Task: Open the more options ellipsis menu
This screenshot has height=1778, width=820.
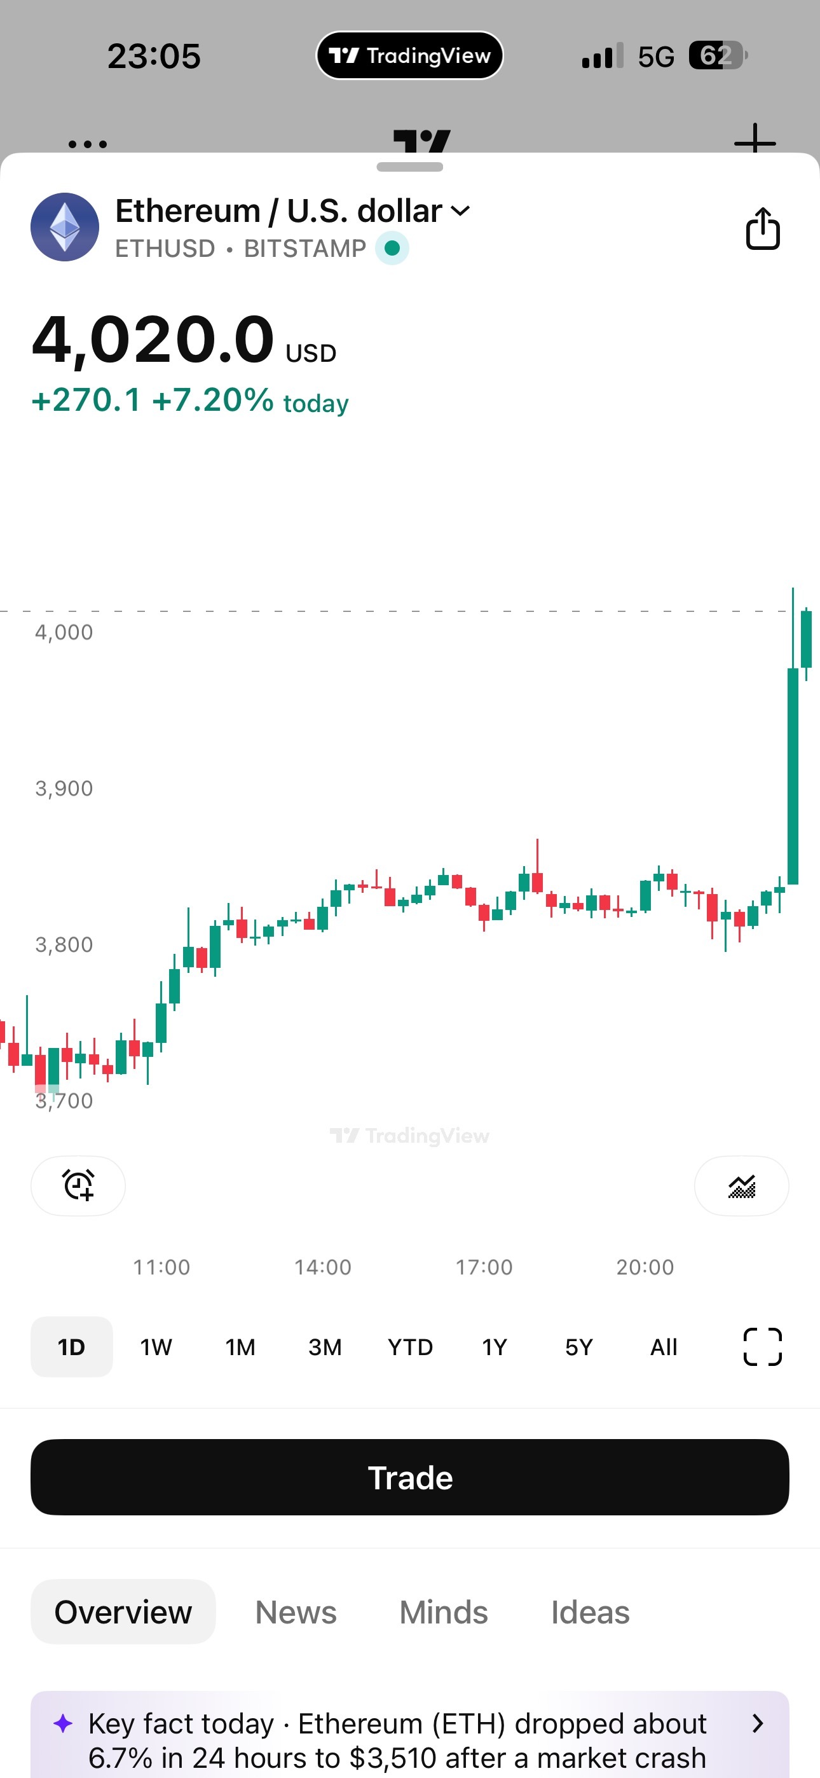Action: click(87, 143)
